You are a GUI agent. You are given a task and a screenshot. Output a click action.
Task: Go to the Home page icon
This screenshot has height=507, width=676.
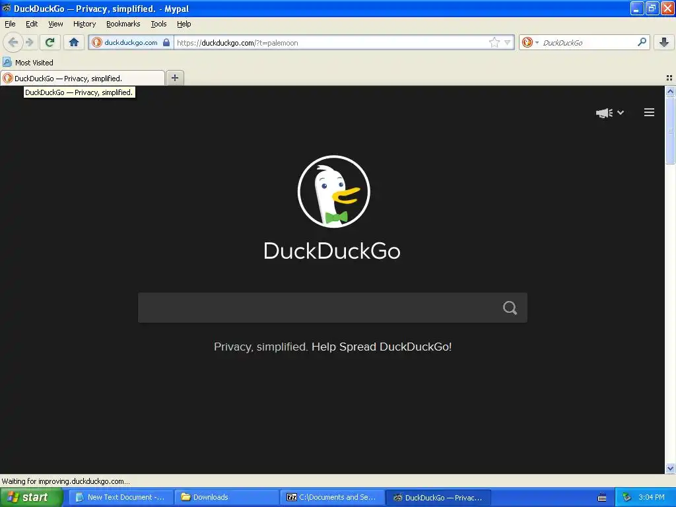point(74,42)
